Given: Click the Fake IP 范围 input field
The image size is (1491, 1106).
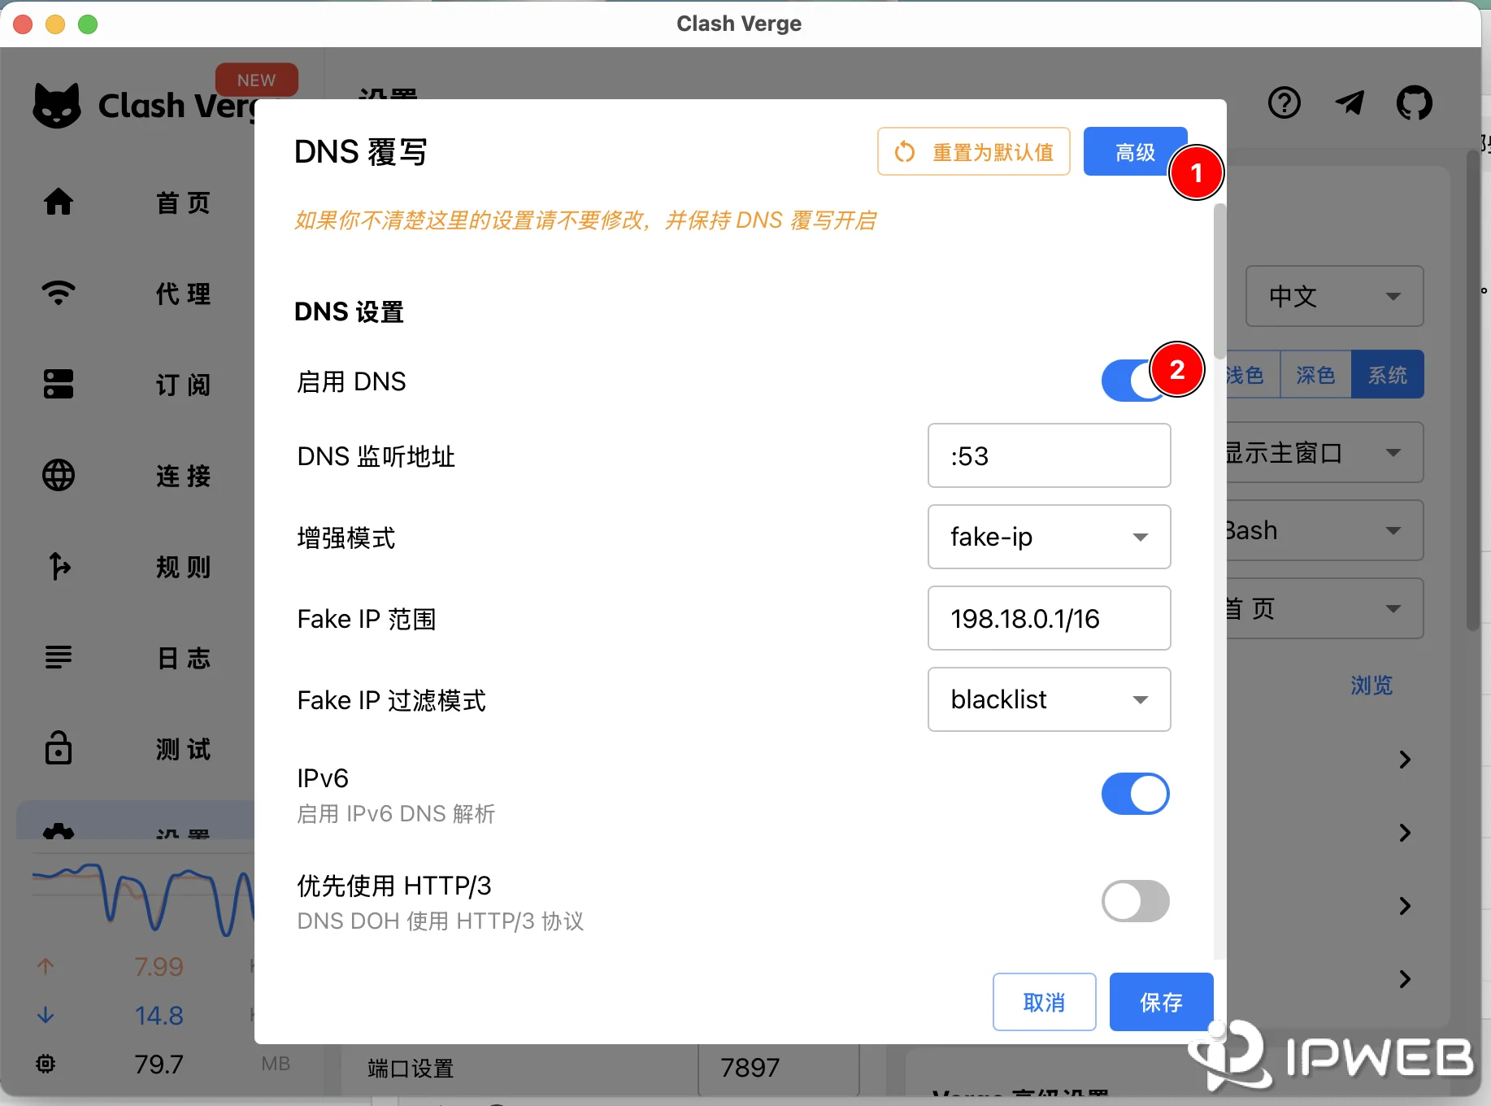Looking at the screenshot, I should click(x=1049, y=618).
